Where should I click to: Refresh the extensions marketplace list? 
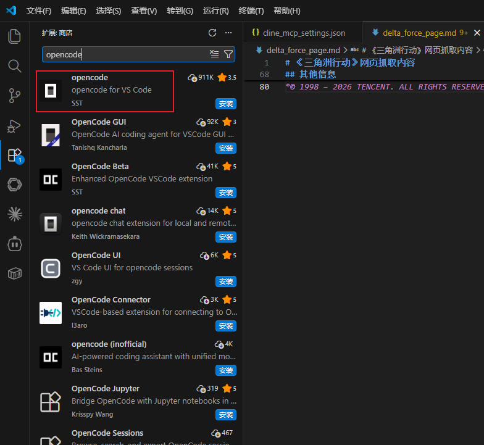tap(212, 33)
